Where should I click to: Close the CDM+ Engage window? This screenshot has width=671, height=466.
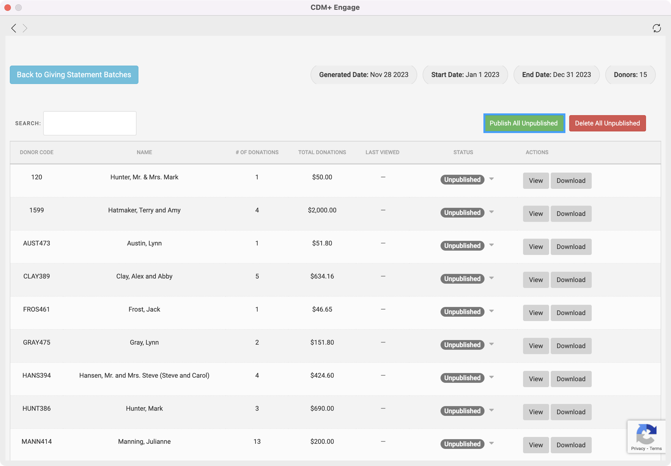tap(8, 7)
